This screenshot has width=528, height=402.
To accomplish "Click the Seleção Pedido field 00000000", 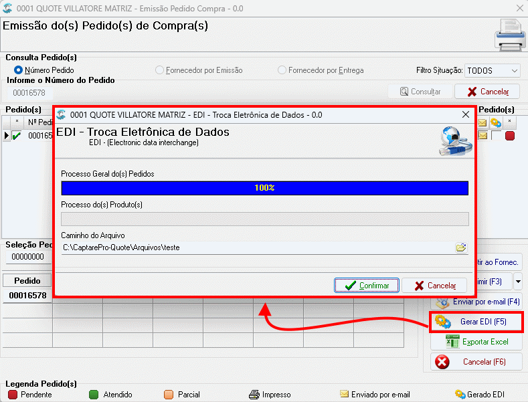I will 28,257.
